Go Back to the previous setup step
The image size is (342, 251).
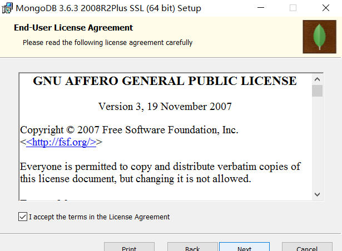tap(192, 247)
